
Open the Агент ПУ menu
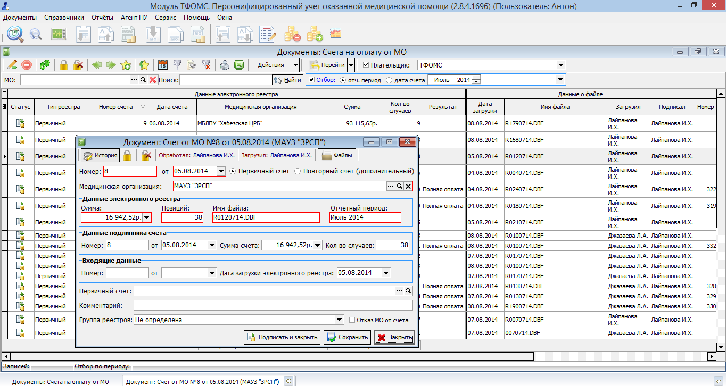pos(134,18)
